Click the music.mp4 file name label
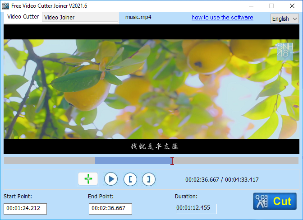This screenshot has height=220, width=303. pos(138,18)
